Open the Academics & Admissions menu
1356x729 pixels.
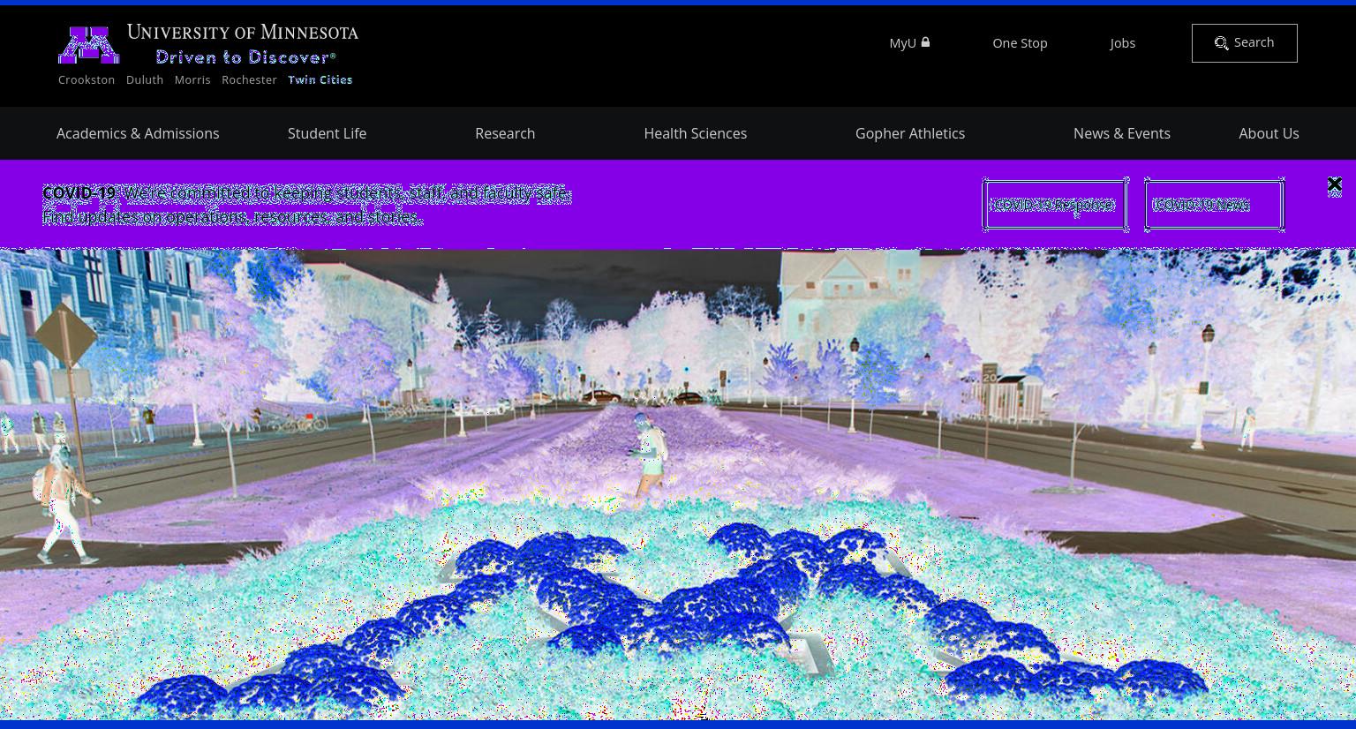[x=138, y=133]
